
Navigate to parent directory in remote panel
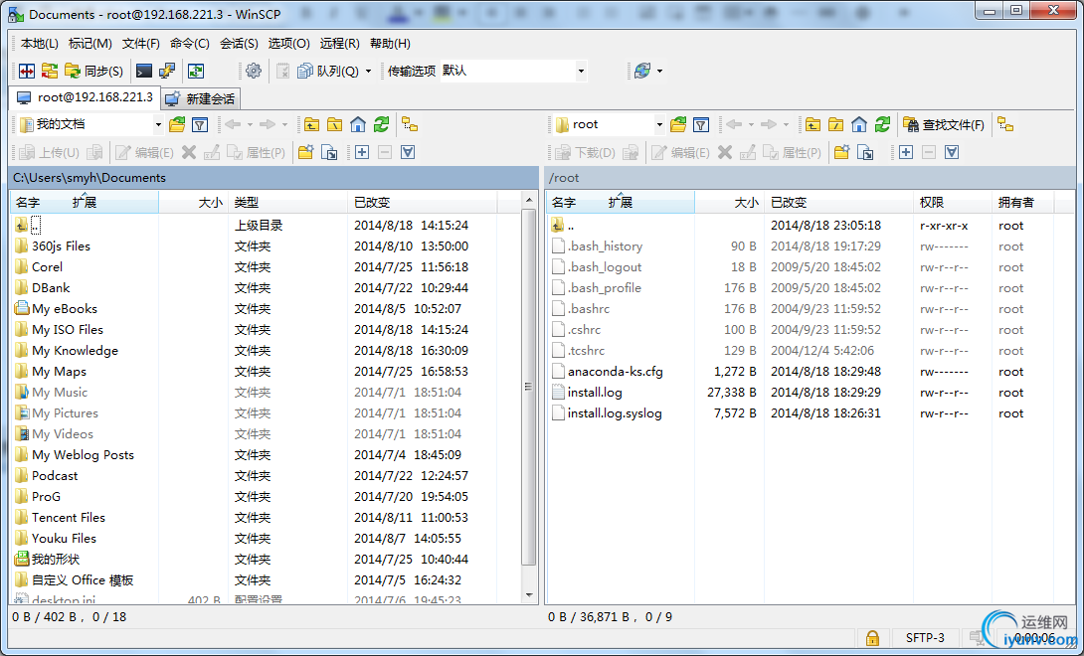(811, 124)
